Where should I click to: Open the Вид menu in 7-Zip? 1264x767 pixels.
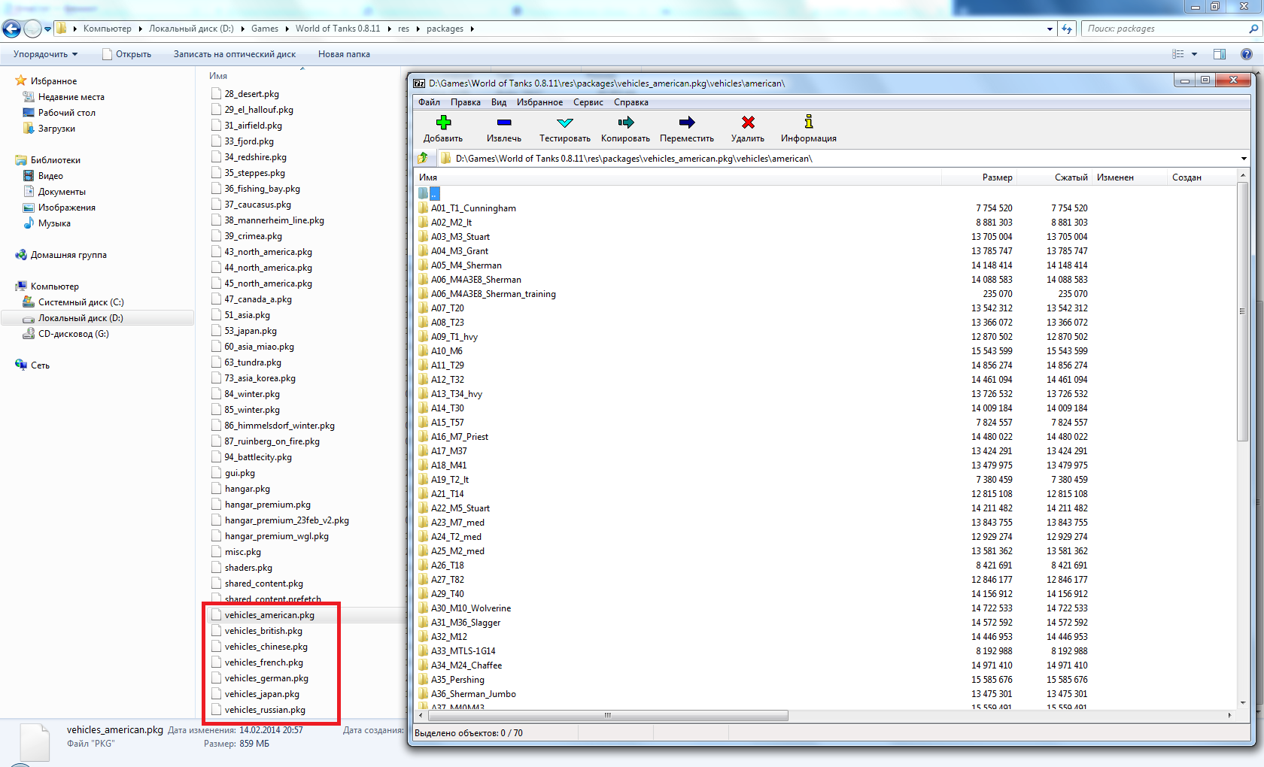(x=499, y=102)
